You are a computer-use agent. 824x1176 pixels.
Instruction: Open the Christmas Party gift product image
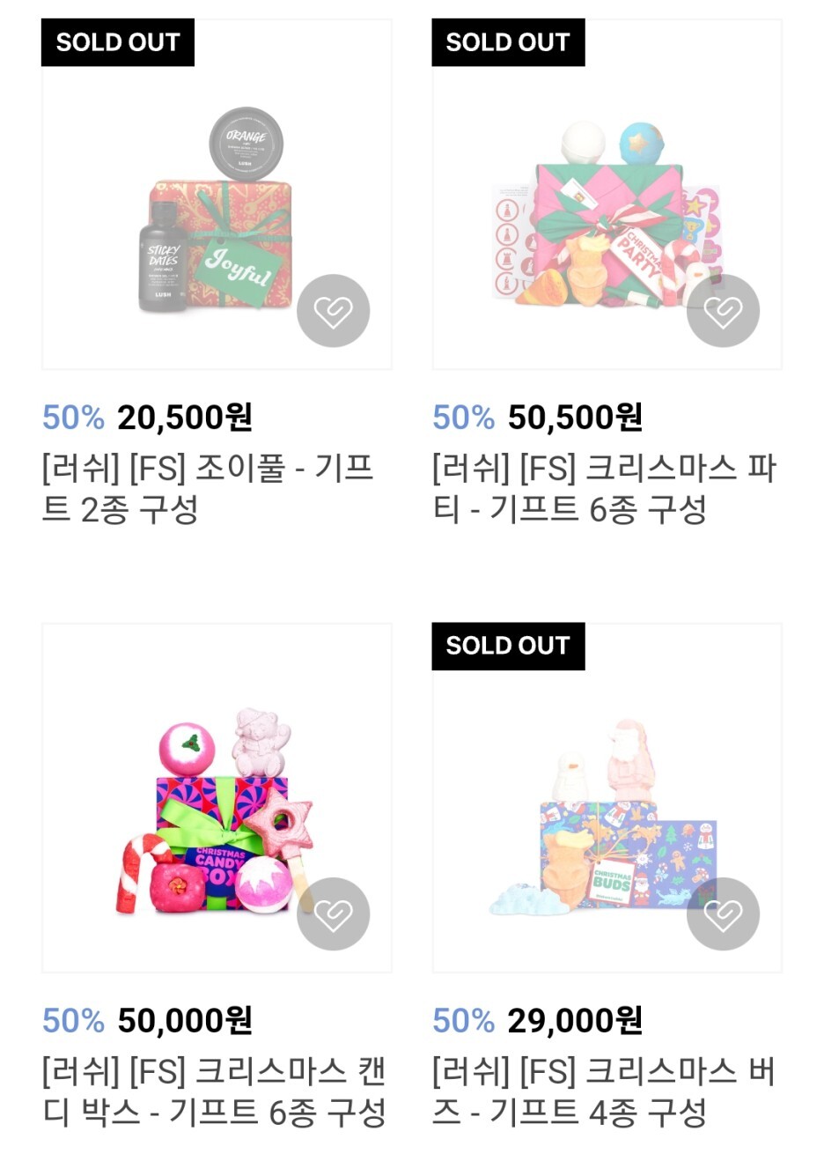tap(607, 194)
